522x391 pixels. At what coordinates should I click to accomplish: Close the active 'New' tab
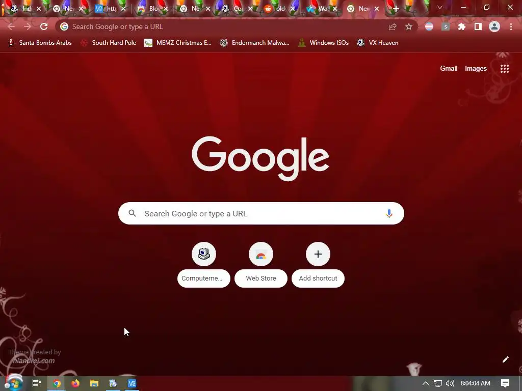tap(377, 9)
